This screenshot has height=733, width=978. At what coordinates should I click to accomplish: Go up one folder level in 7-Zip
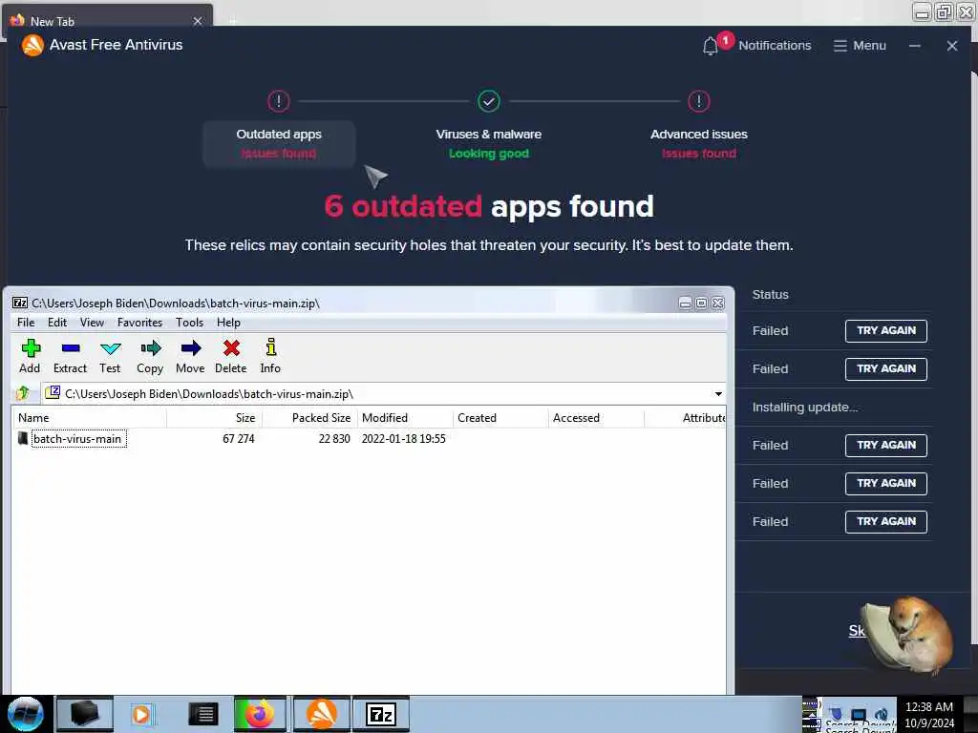23,393
